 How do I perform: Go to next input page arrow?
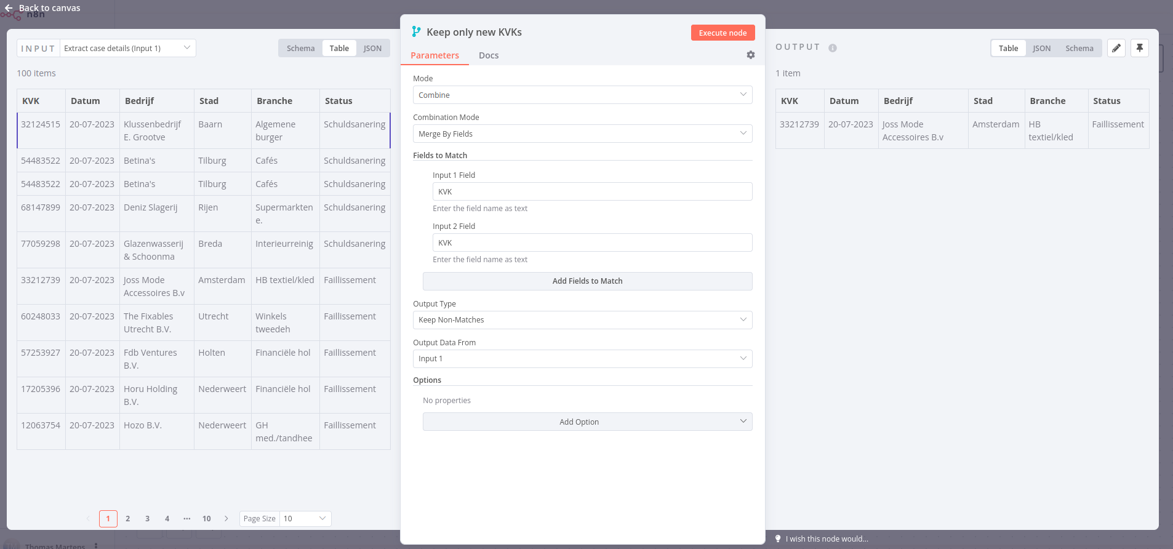pos(226,519)
